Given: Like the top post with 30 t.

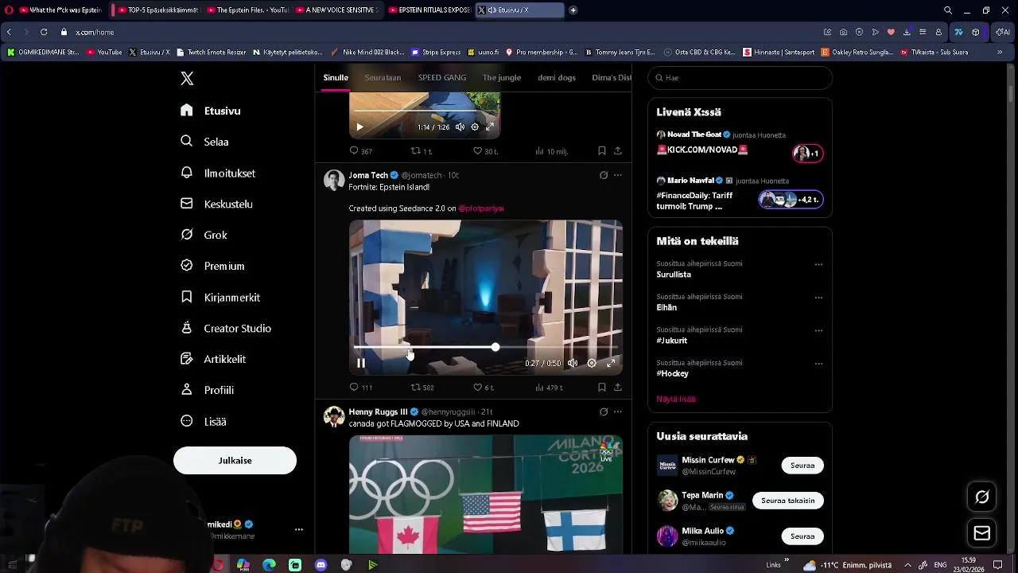Looking at the screenshot, I should click(485, 151).
